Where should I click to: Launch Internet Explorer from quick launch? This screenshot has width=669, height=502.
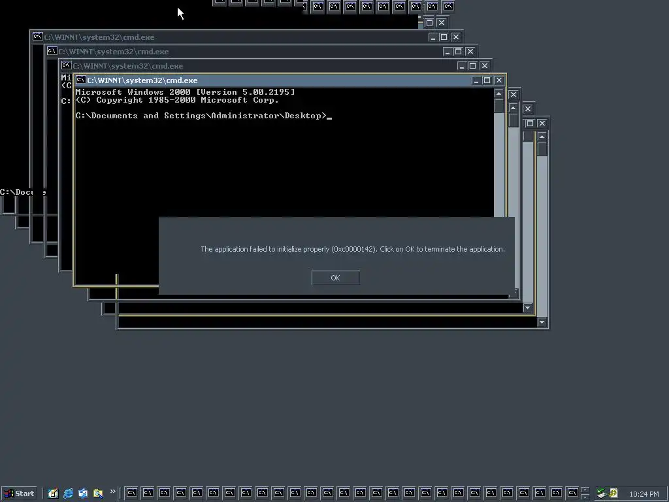point(68,494)
